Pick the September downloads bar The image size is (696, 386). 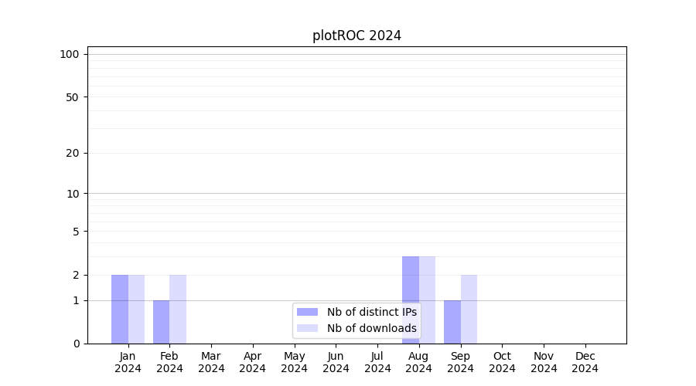pyautogui.click(x=469, y=309)
